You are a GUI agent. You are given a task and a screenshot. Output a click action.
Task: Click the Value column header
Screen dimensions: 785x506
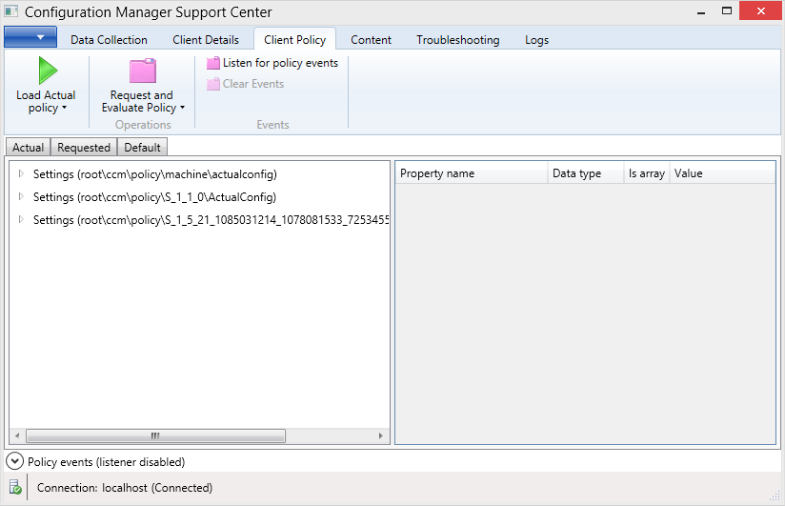pyautogui.click(x=722, y=173)
